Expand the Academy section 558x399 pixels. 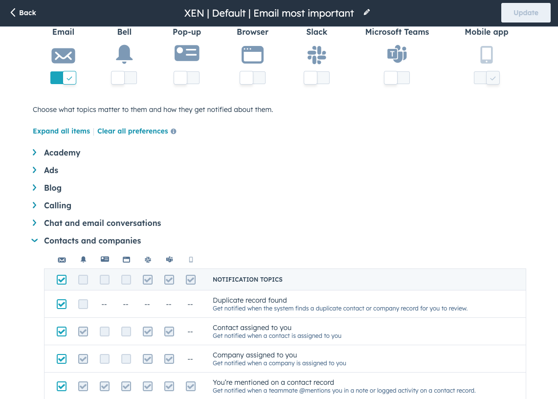[35, 153]
